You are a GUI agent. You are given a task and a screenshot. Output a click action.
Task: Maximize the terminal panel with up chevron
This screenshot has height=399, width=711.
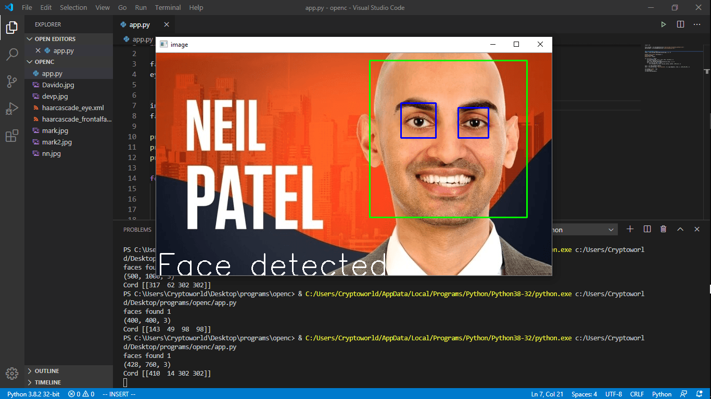[680, 229]
